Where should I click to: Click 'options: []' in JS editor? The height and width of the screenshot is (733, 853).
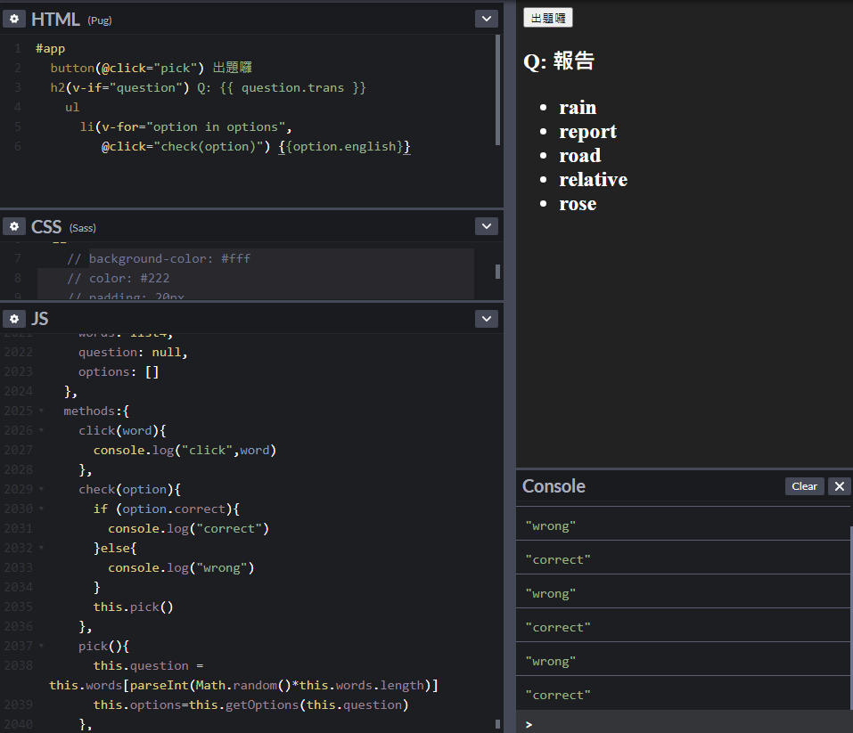pyautogui.click(x=119, y=372)
